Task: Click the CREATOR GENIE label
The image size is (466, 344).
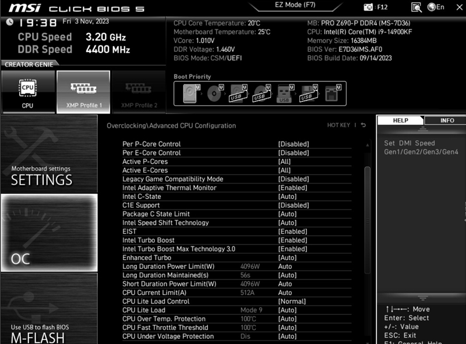Action: 29,65
